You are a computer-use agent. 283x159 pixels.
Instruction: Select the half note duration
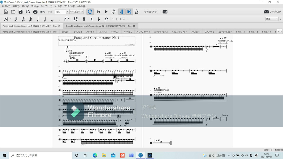45,19
